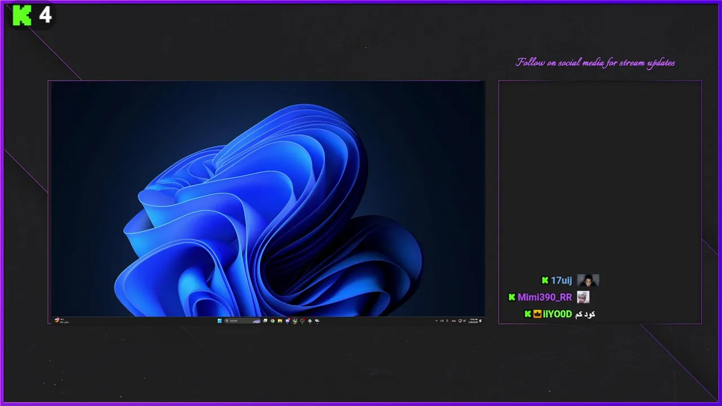722x406 pixels.
Task: Click the microphone icon in system tray
Action: (447, 321)
